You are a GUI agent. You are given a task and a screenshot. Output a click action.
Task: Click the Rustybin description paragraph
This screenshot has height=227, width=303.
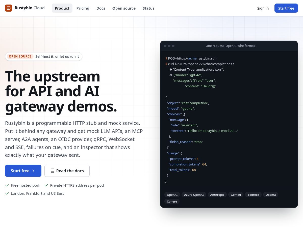[74, 139]
